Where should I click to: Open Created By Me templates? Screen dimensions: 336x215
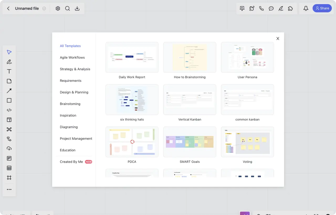71,162
